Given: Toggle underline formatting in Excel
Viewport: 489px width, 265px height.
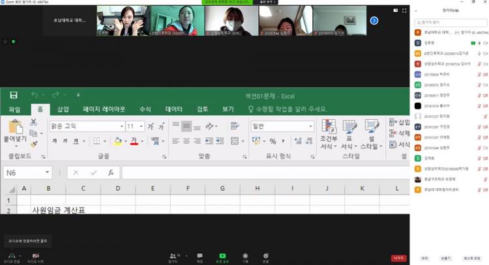Looking at the screenshot, I should pos(77,141).
